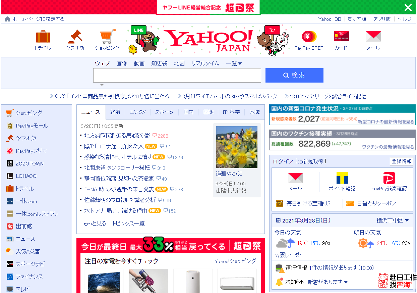Open PayPay balance check icon
417x293 pixels.
click(x=389, y=178)
